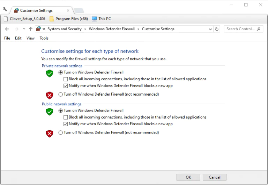Screen dimensions: 268x185
Task: Untick Notify me checkbox under public network
Action: coord(66,124)
